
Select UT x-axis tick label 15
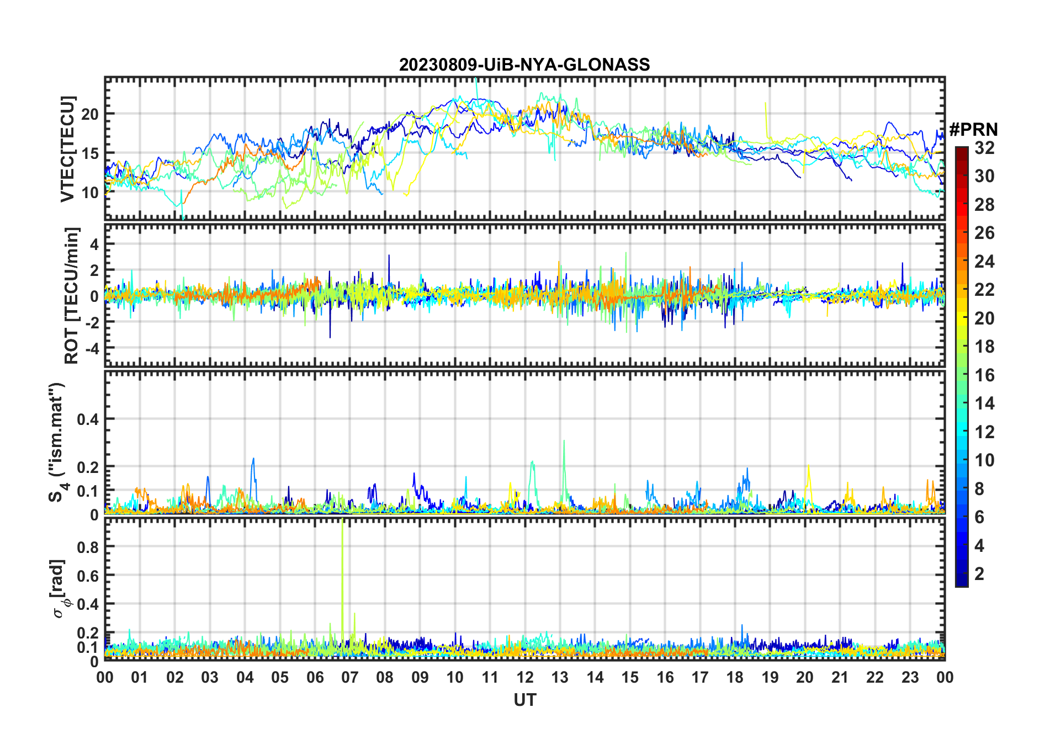(x=630, y=677)
